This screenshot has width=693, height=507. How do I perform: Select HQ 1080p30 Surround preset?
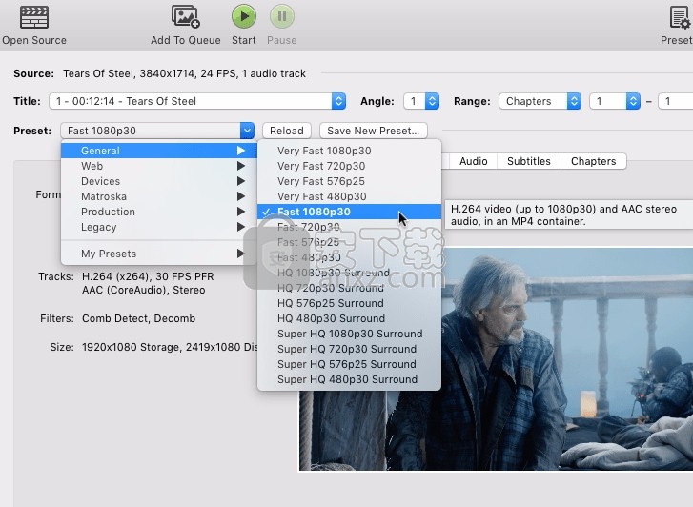(349, 273)
